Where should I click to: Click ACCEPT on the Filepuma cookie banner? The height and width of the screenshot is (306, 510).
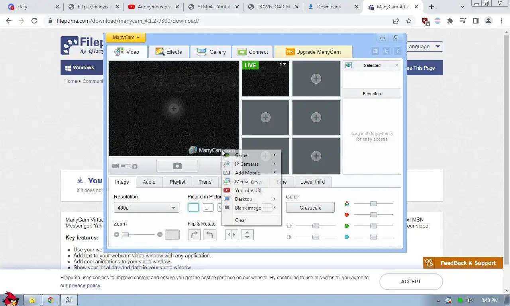[411, 281]
